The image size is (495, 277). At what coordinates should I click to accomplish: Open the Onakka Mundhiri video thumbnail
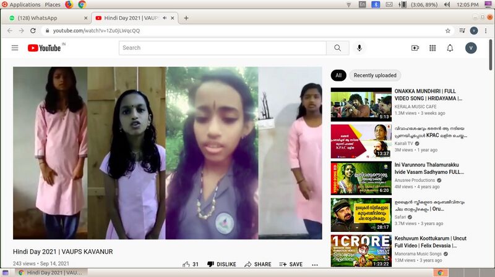pyautogui.click(x=361, y=104)
